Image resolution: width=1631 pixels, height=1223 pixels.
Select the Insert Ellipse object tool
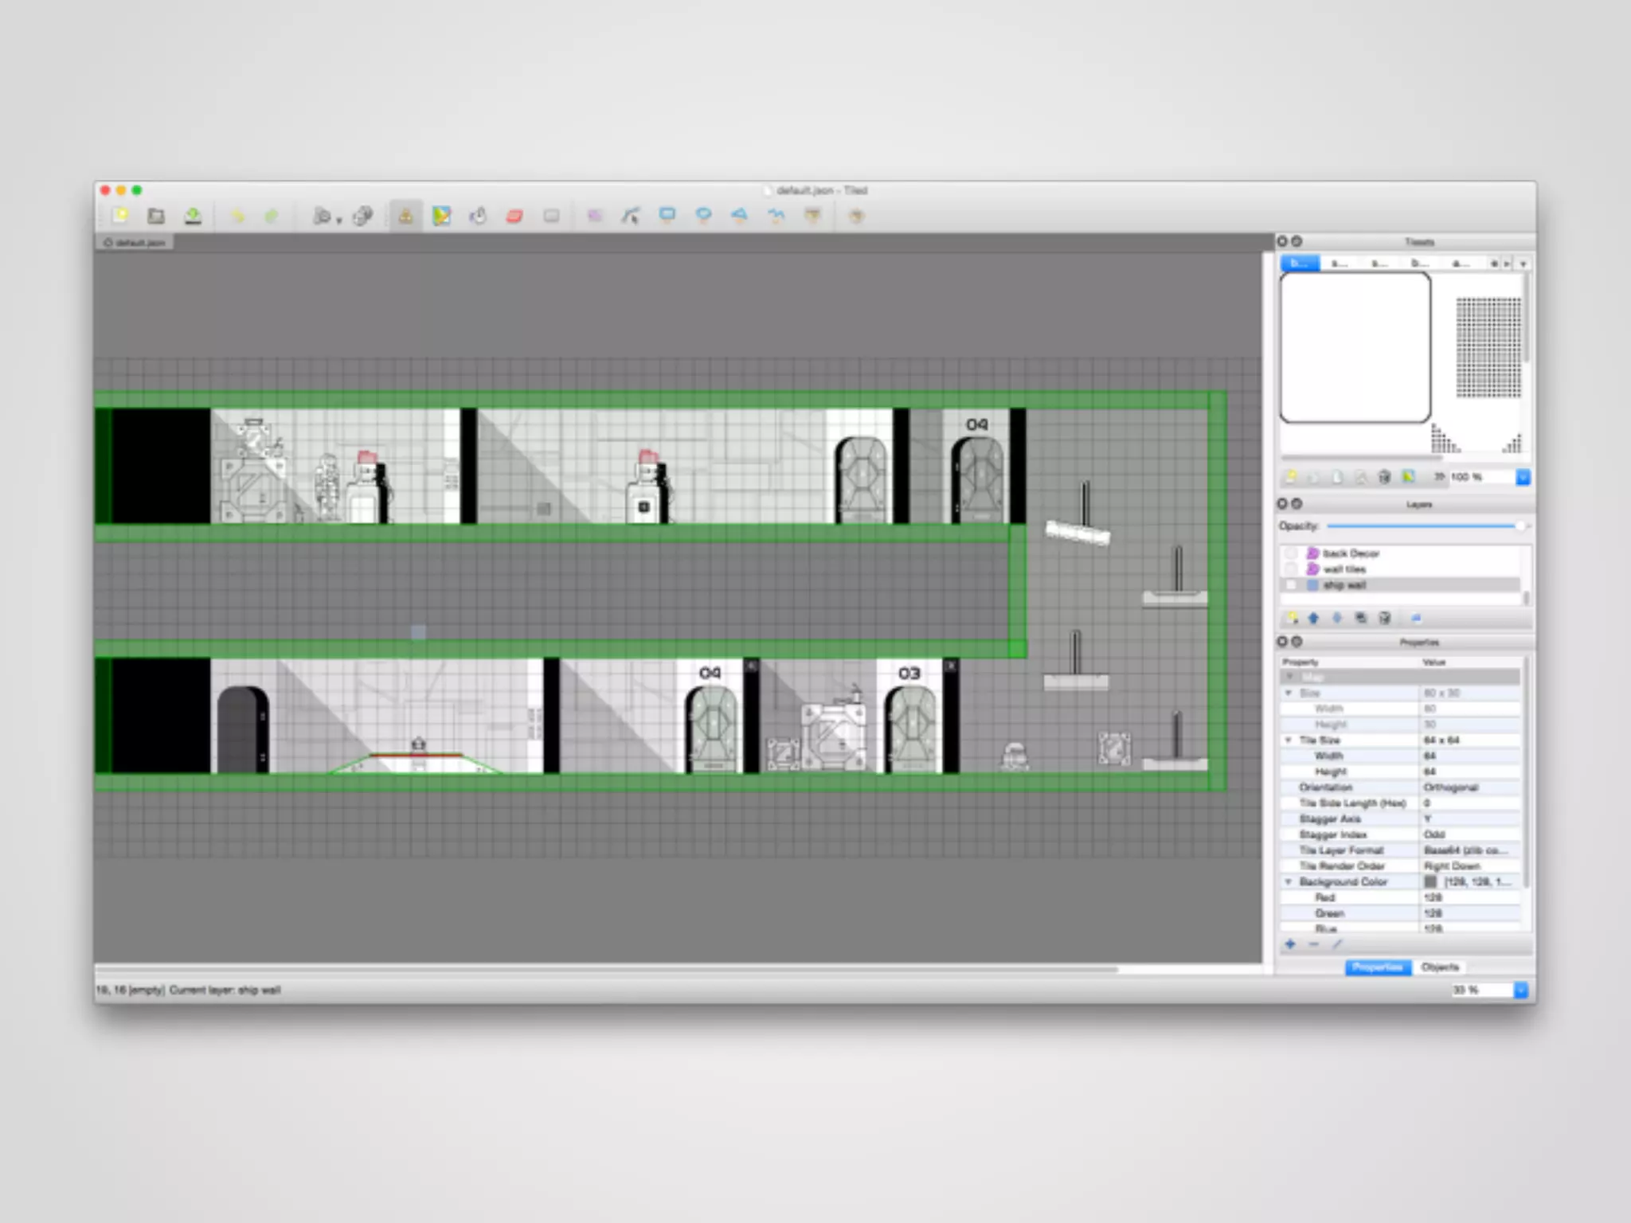(703, 215)
